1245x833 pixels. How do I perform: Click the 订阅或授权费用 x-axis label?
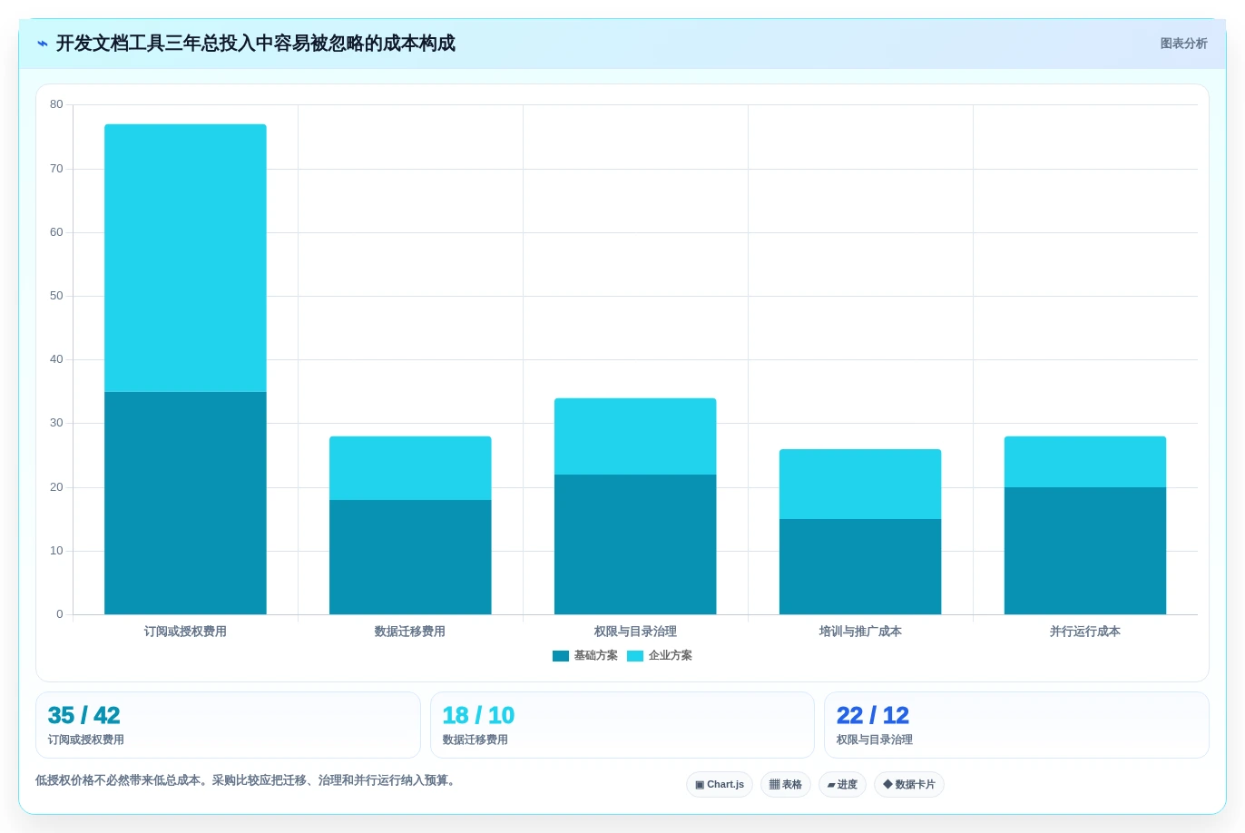pos(185,632)
